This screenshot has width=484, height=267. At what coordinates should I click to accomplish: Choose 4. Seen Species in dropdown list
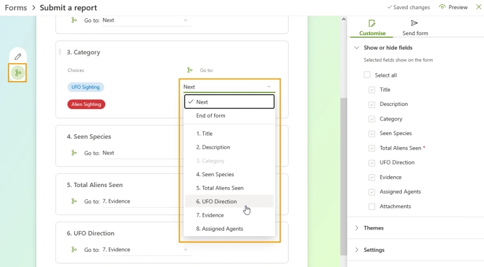tap(229, 174)
